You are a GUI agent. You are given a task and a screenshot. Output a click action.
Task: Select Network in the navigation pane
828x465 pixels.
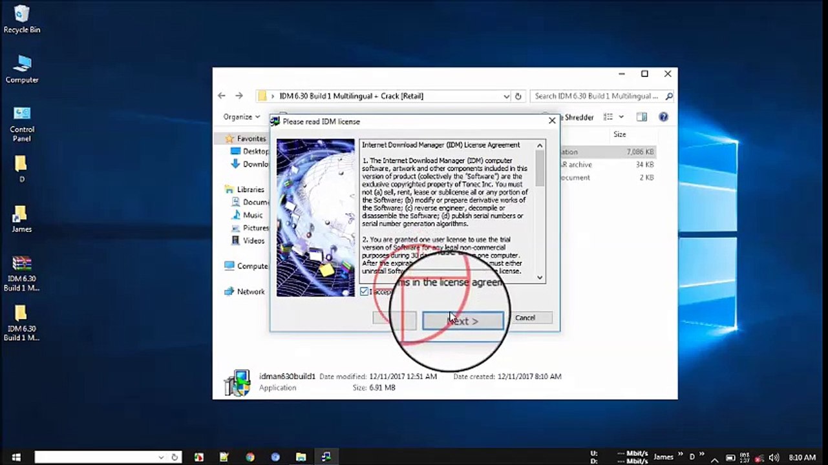click(244, 291)
